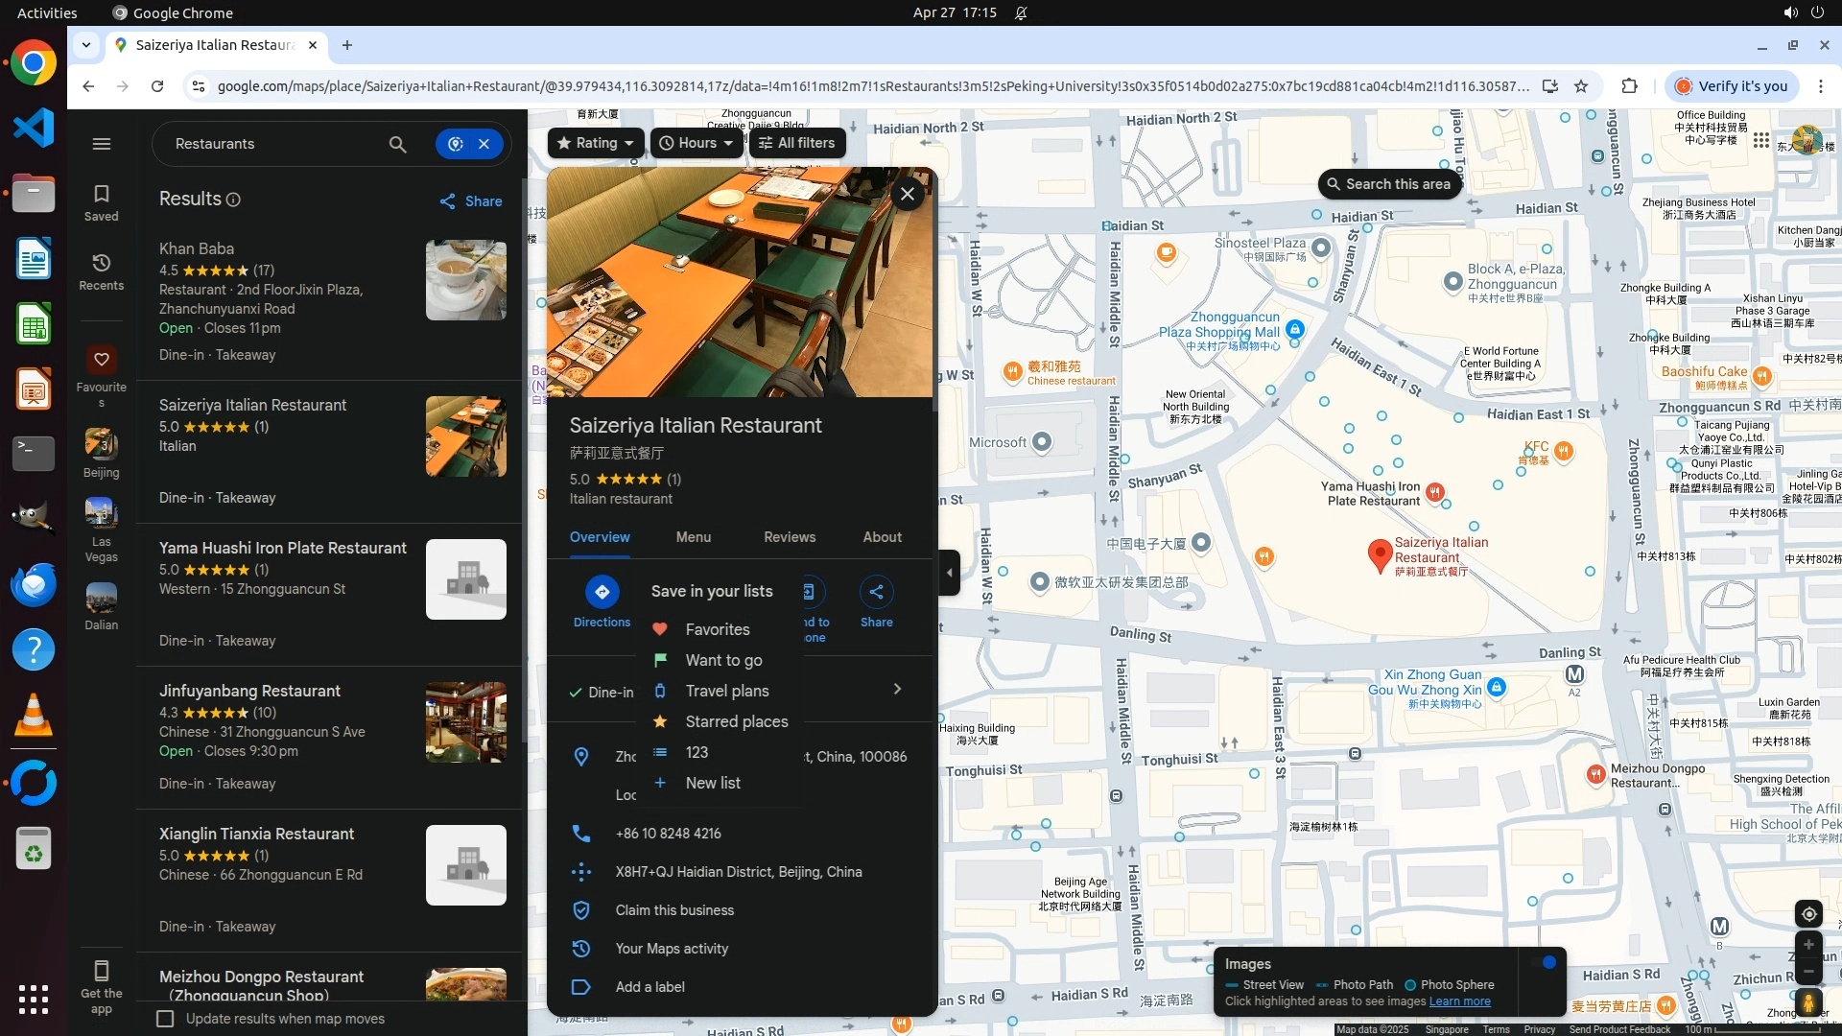Click the Learn more link
Viewport: 1842px width, 1036px height.
coord(1459,1001)
